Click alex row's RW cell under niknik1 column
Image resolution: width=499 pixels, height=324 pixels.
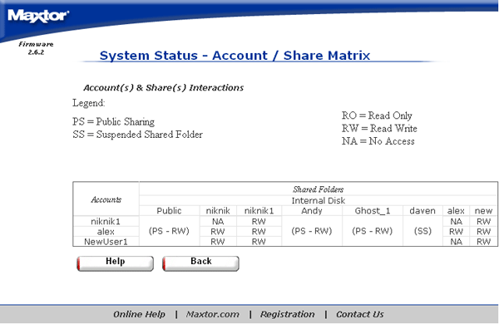tap(259, 232)
